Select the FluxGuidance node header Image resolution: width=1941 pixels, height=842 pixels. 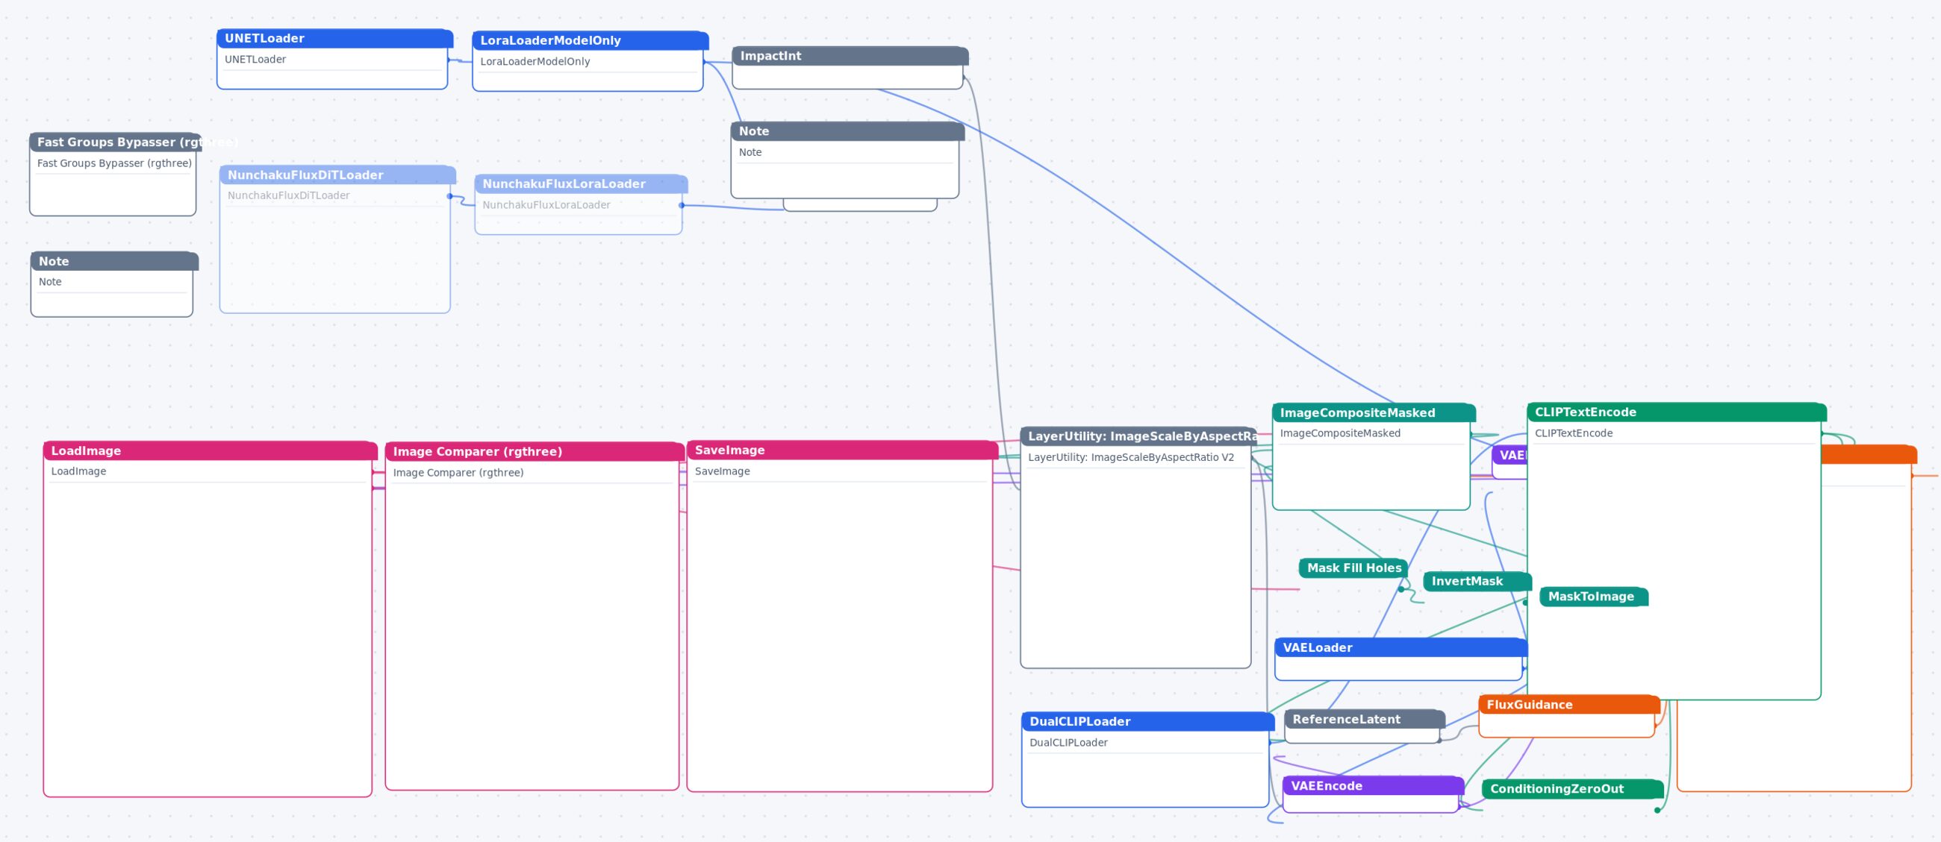tap(1569, 705)
